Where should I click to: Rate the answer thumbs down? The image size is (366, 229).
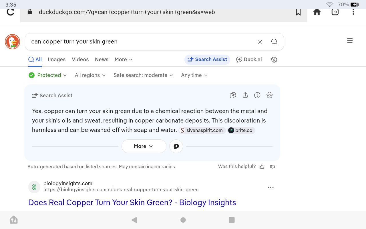272,167
